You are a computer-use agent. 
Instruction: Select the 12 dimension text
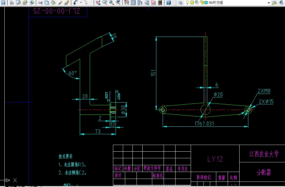pos(112,125)
